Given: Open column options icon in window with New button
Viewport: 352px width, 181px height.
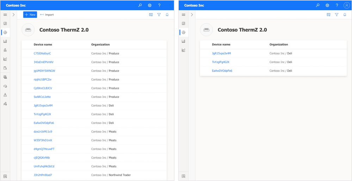Looking at the screenshot, I should 151,15.
